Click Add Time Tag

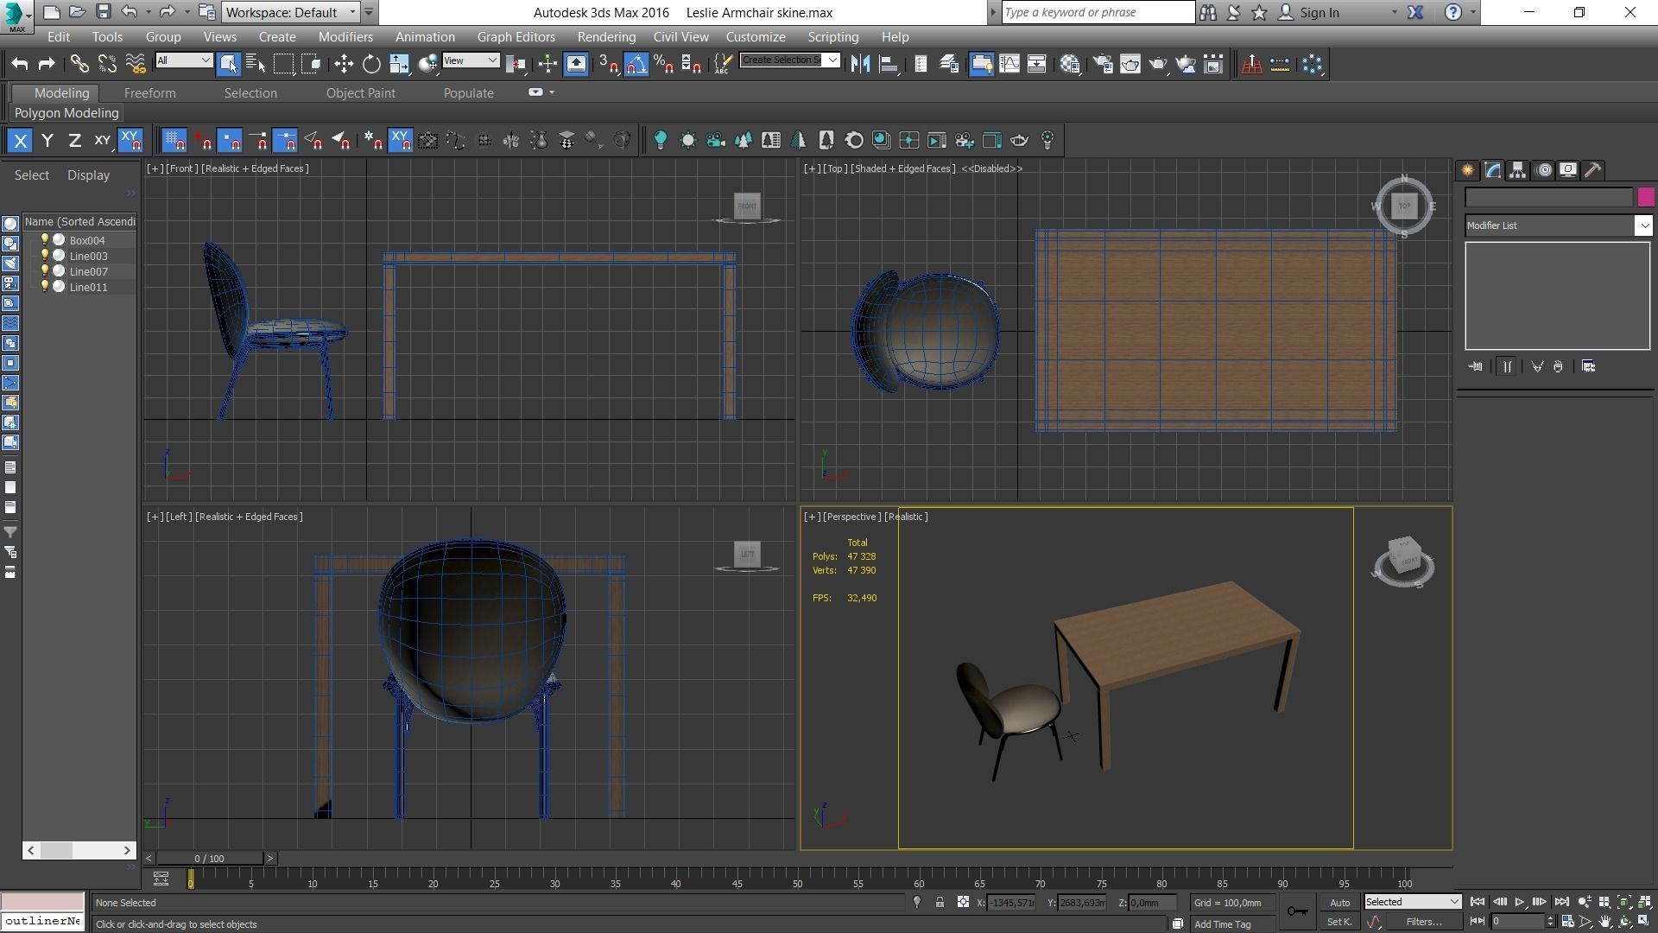[x=1222, y=924]
